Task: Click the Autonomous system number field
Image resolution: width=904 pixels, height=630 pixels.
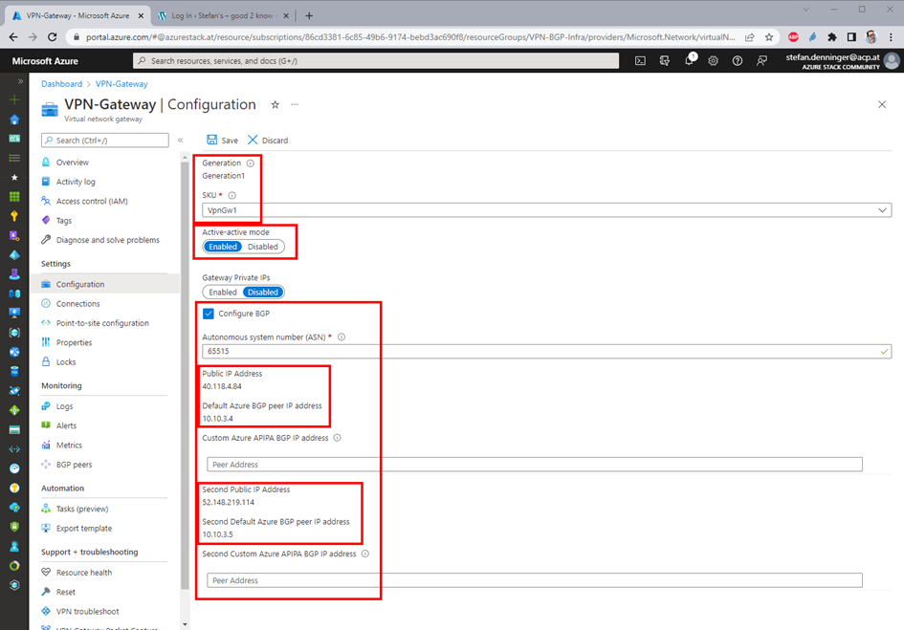Action: coord(546,351)
